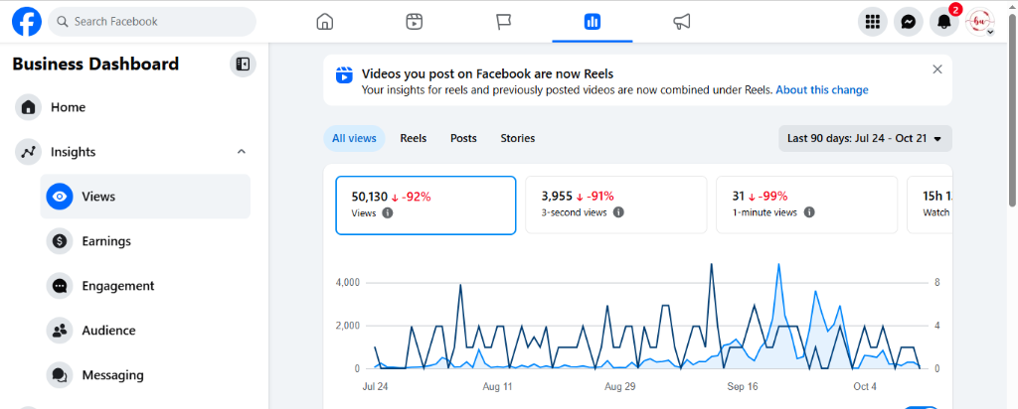
Task: Click the info icon next to 3-second views
Action: [x=618, y=212]
